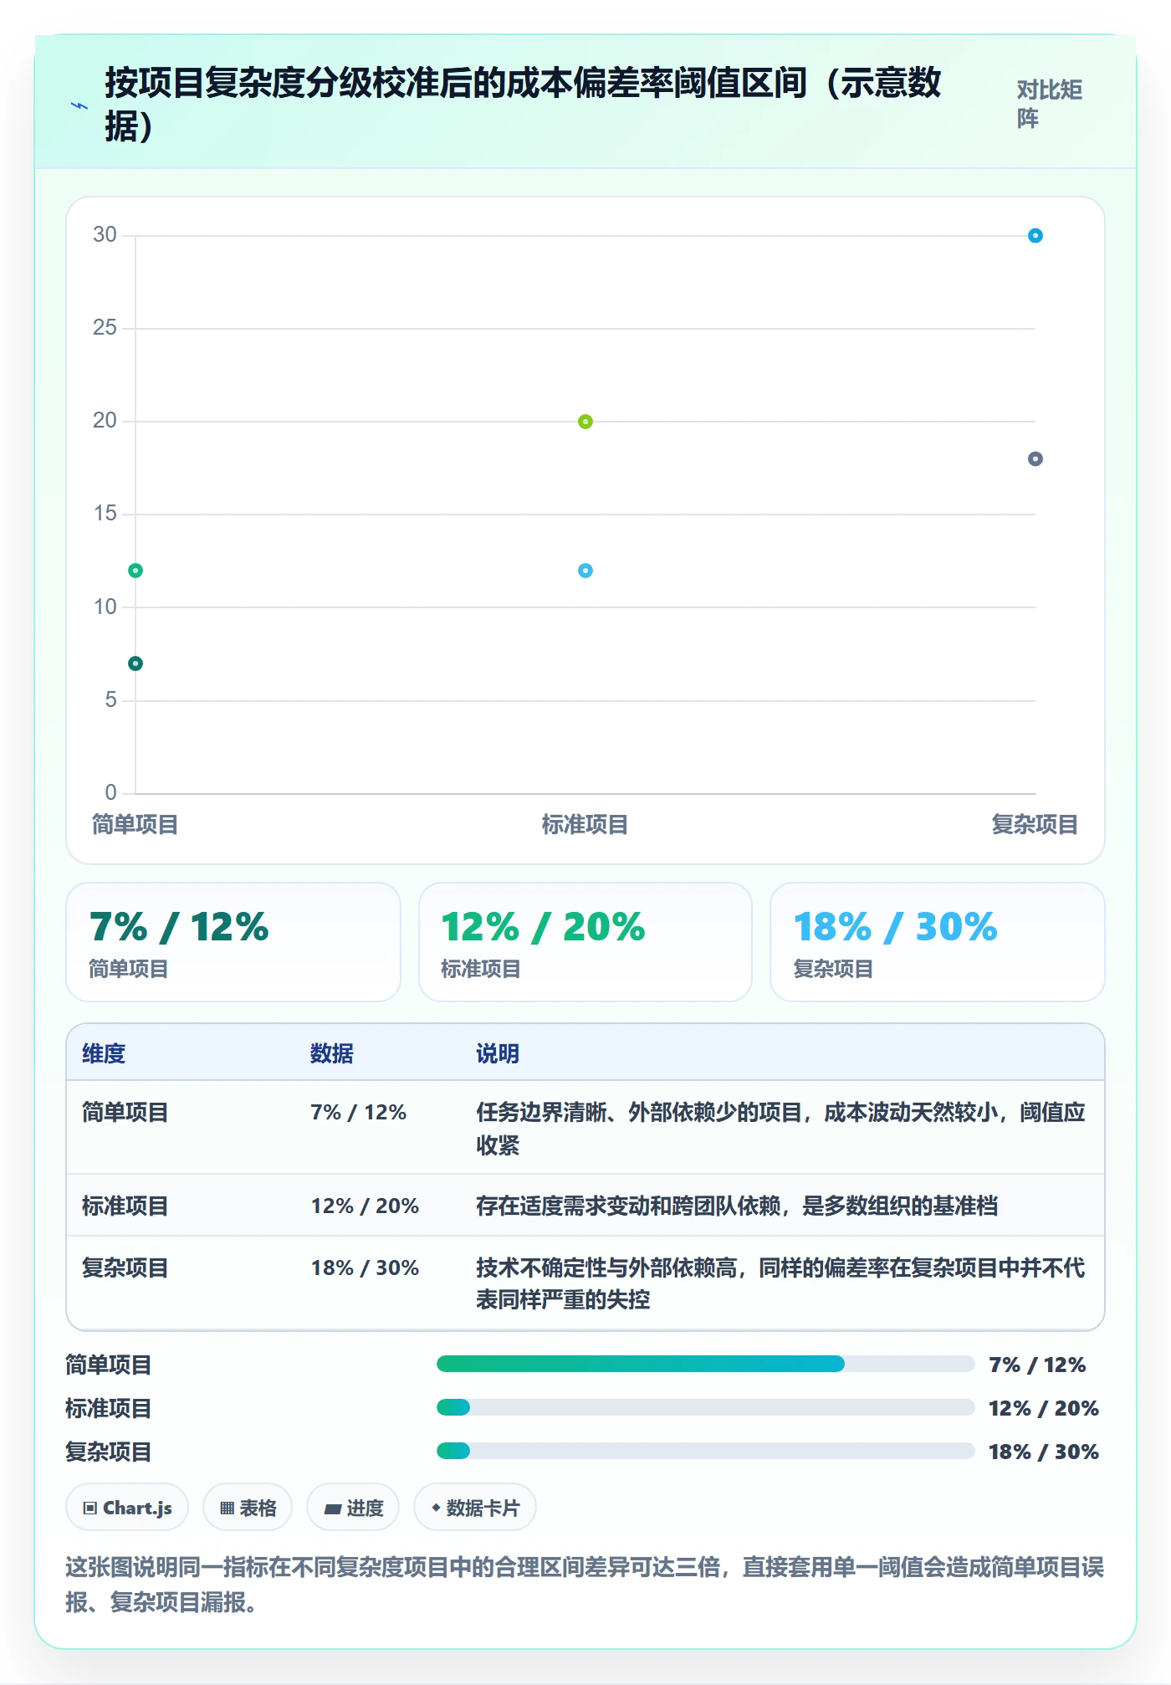Click the 简单项目 data point at 12

coord(136,571)
